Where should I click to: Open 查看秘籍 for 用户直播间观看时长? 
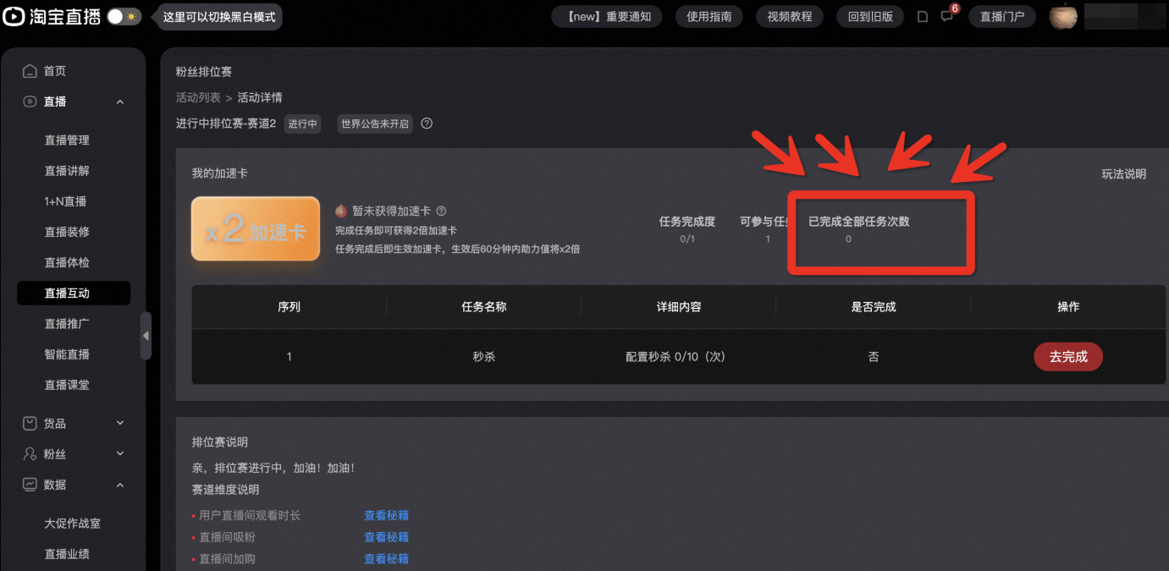tap(386, 514)
